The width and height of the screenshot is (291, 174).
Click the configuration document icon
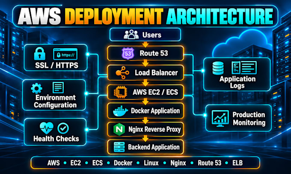(x=58, y=88)
